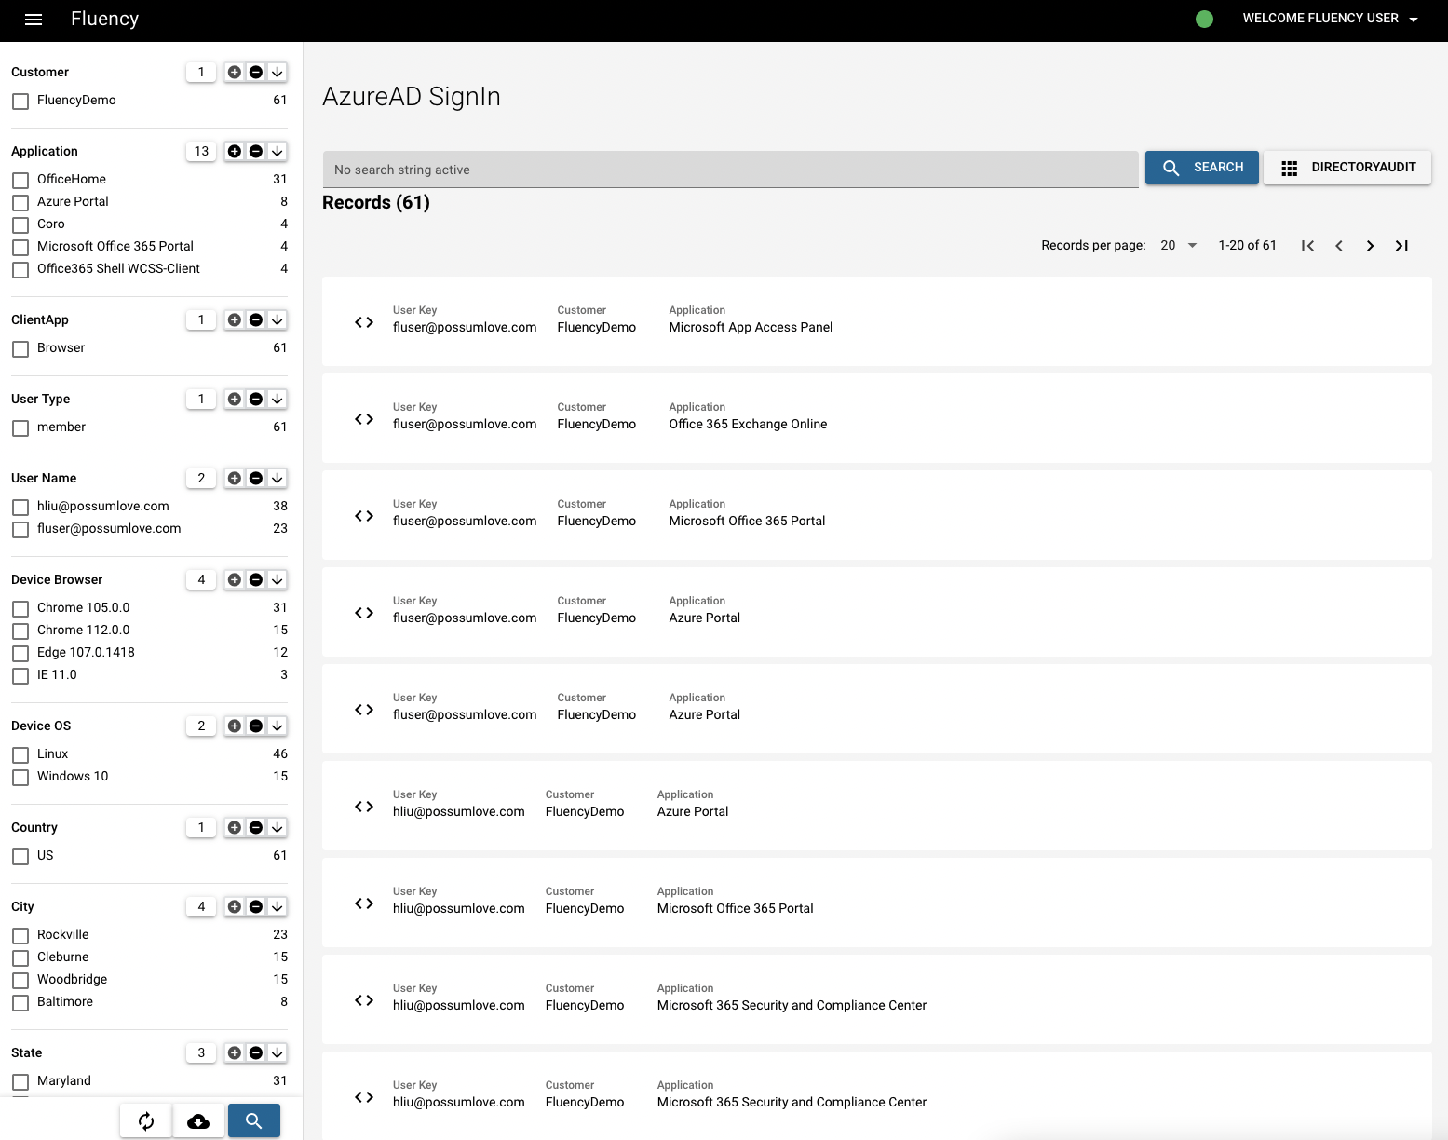Click the Fluency title in header
Screen dimensions: 1448x1140
pos(104,19)
